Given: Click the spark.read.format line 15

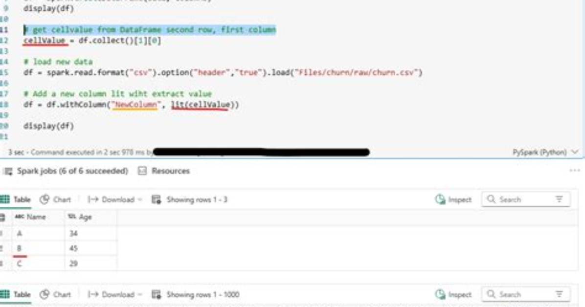Looking at the screenshot, I should 223,72.
